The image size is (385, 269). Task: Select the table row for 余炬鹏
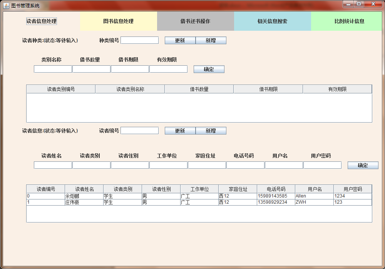[115, 196]
